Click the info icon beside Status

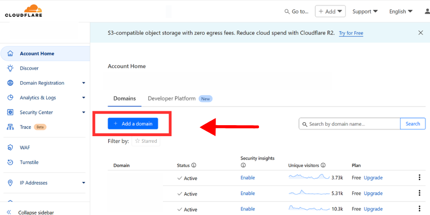tap(194, 165)
